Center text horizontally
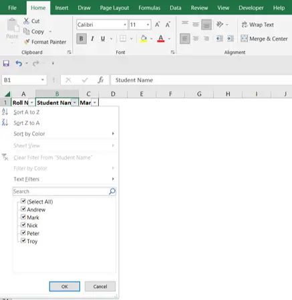Image resolution: width=292 pixels, height=300 pixels. coord(196,39)
